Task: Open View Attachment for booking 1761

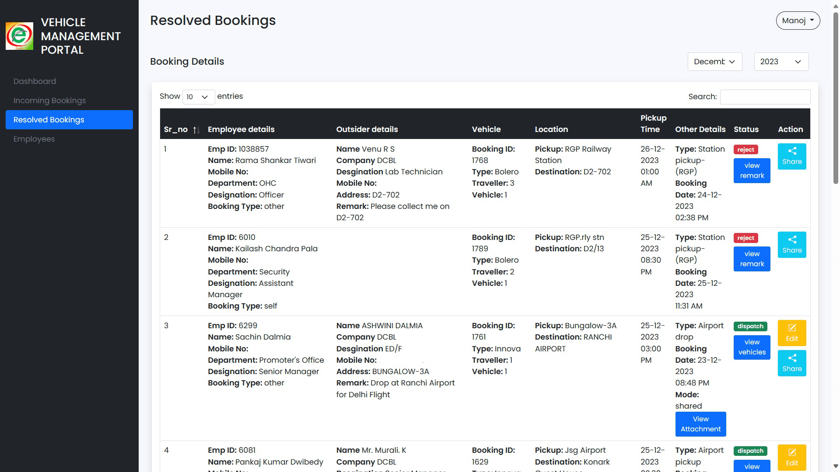Action: (700, 424)
